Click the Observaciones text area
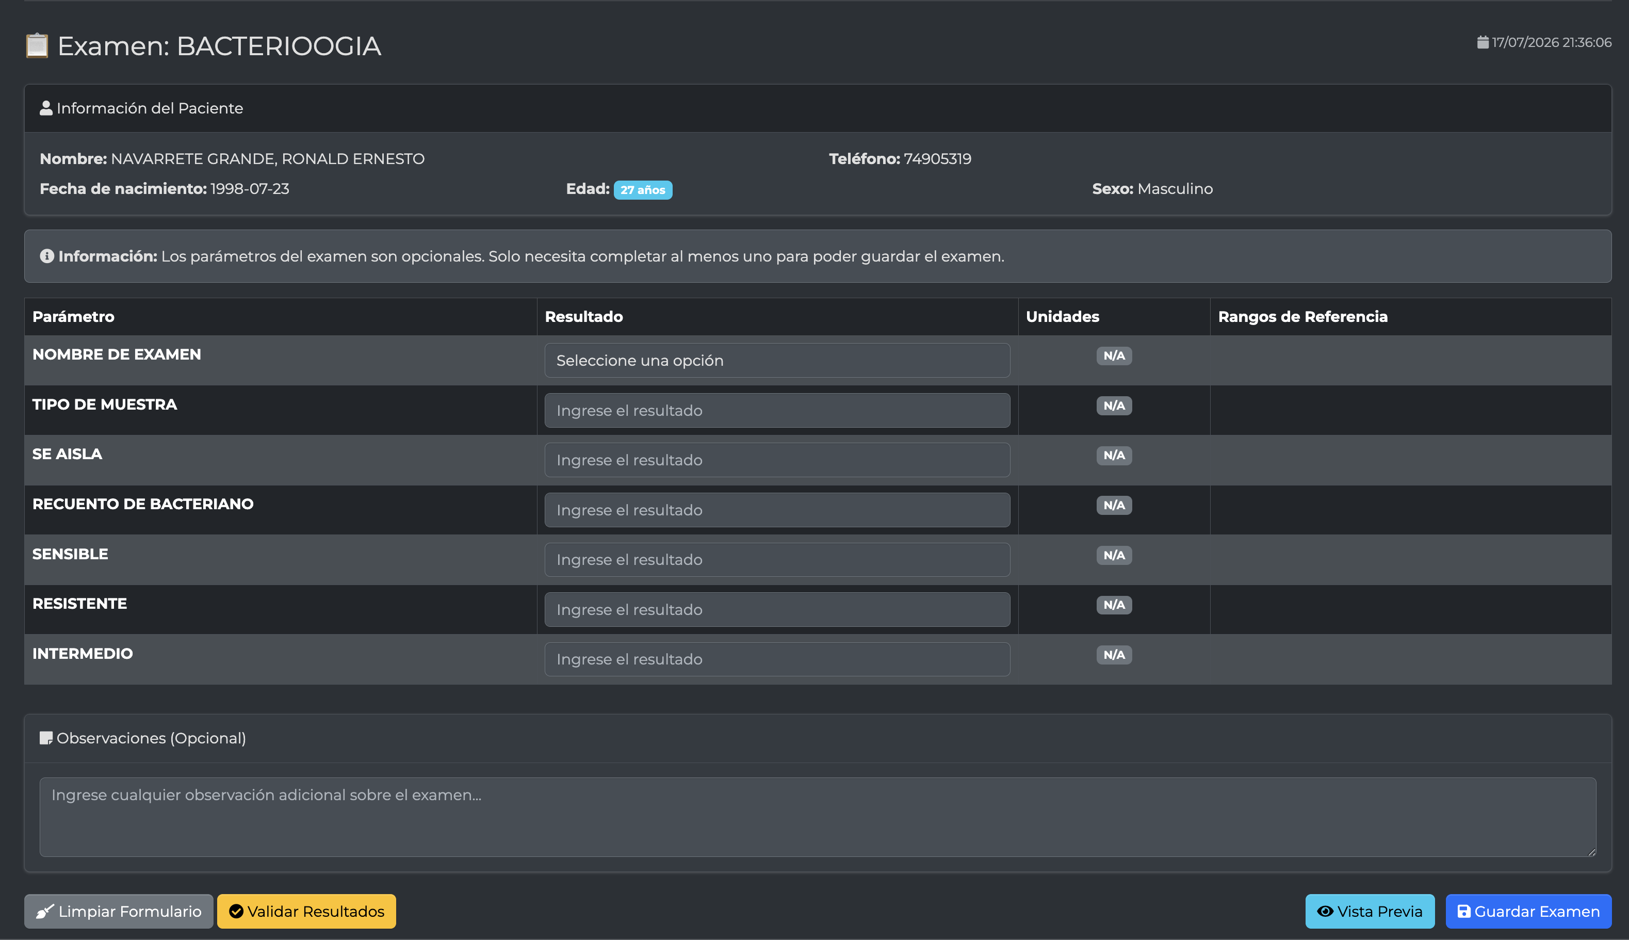This screenshot has width=1629, height=940. coord(818,817)
